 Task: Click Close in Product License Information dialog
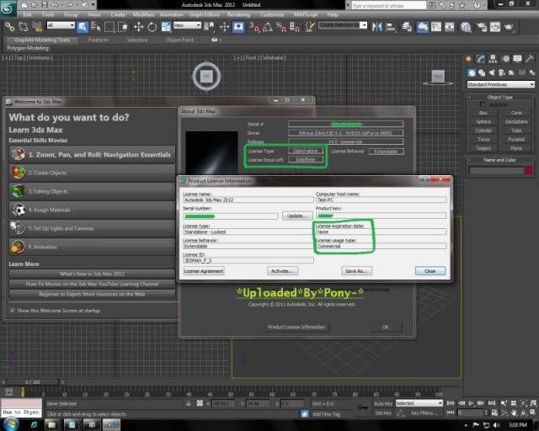(430, 271)
